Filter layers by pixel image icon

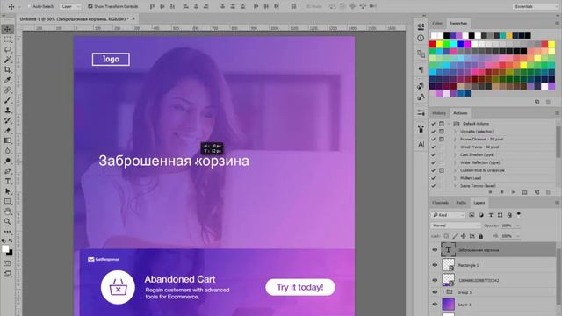pyautogui.click(x=472, y=215)
